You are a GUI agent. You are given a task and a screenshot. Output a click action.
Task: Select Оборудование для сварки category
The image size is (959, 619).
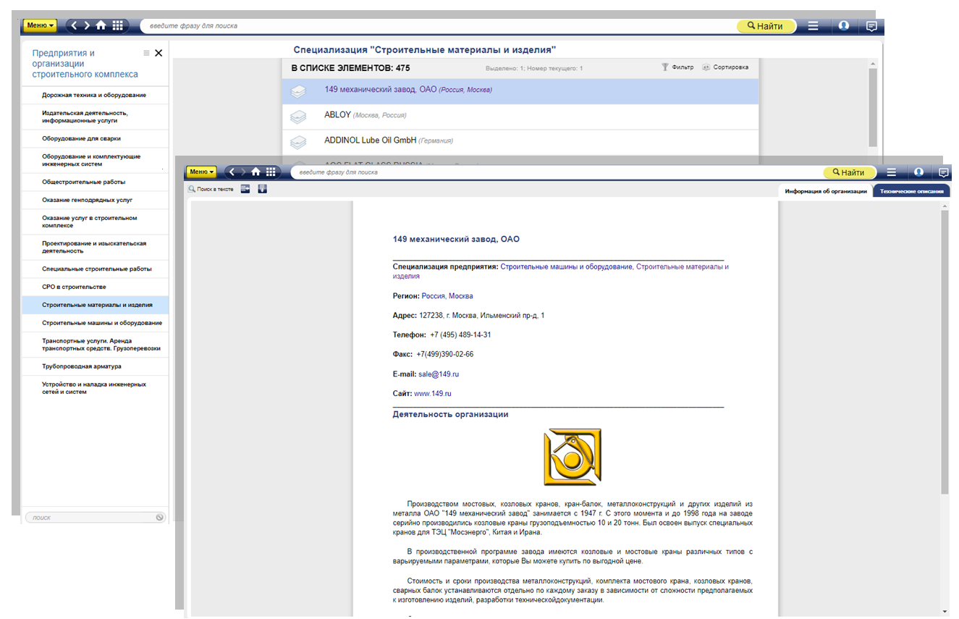[x=95, y=138]
